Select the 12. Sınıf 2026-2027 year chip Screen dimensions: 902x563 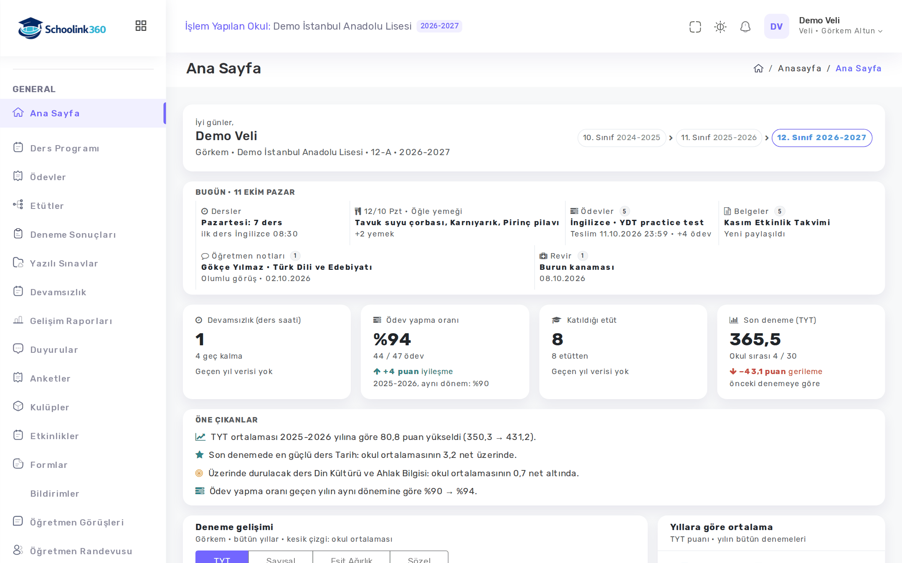tap(822, 138)
